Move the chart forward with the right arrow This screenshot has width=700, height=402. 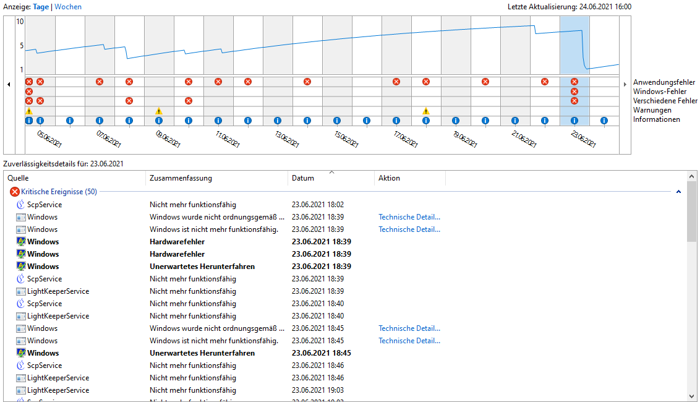(625, 84)
